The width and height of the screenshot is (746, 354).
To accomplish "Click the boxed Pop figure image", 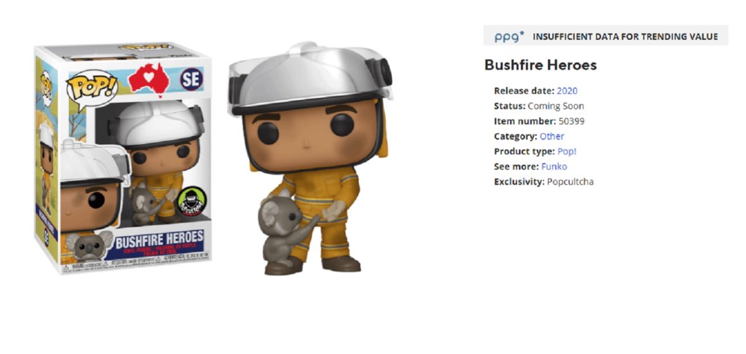I will point(123,159).
